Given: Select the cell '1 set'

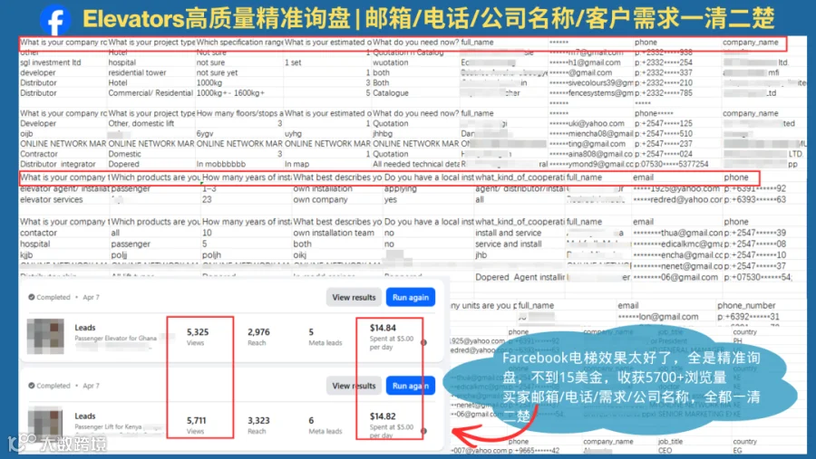Looking at the screenshot, I should coord(293,62).
